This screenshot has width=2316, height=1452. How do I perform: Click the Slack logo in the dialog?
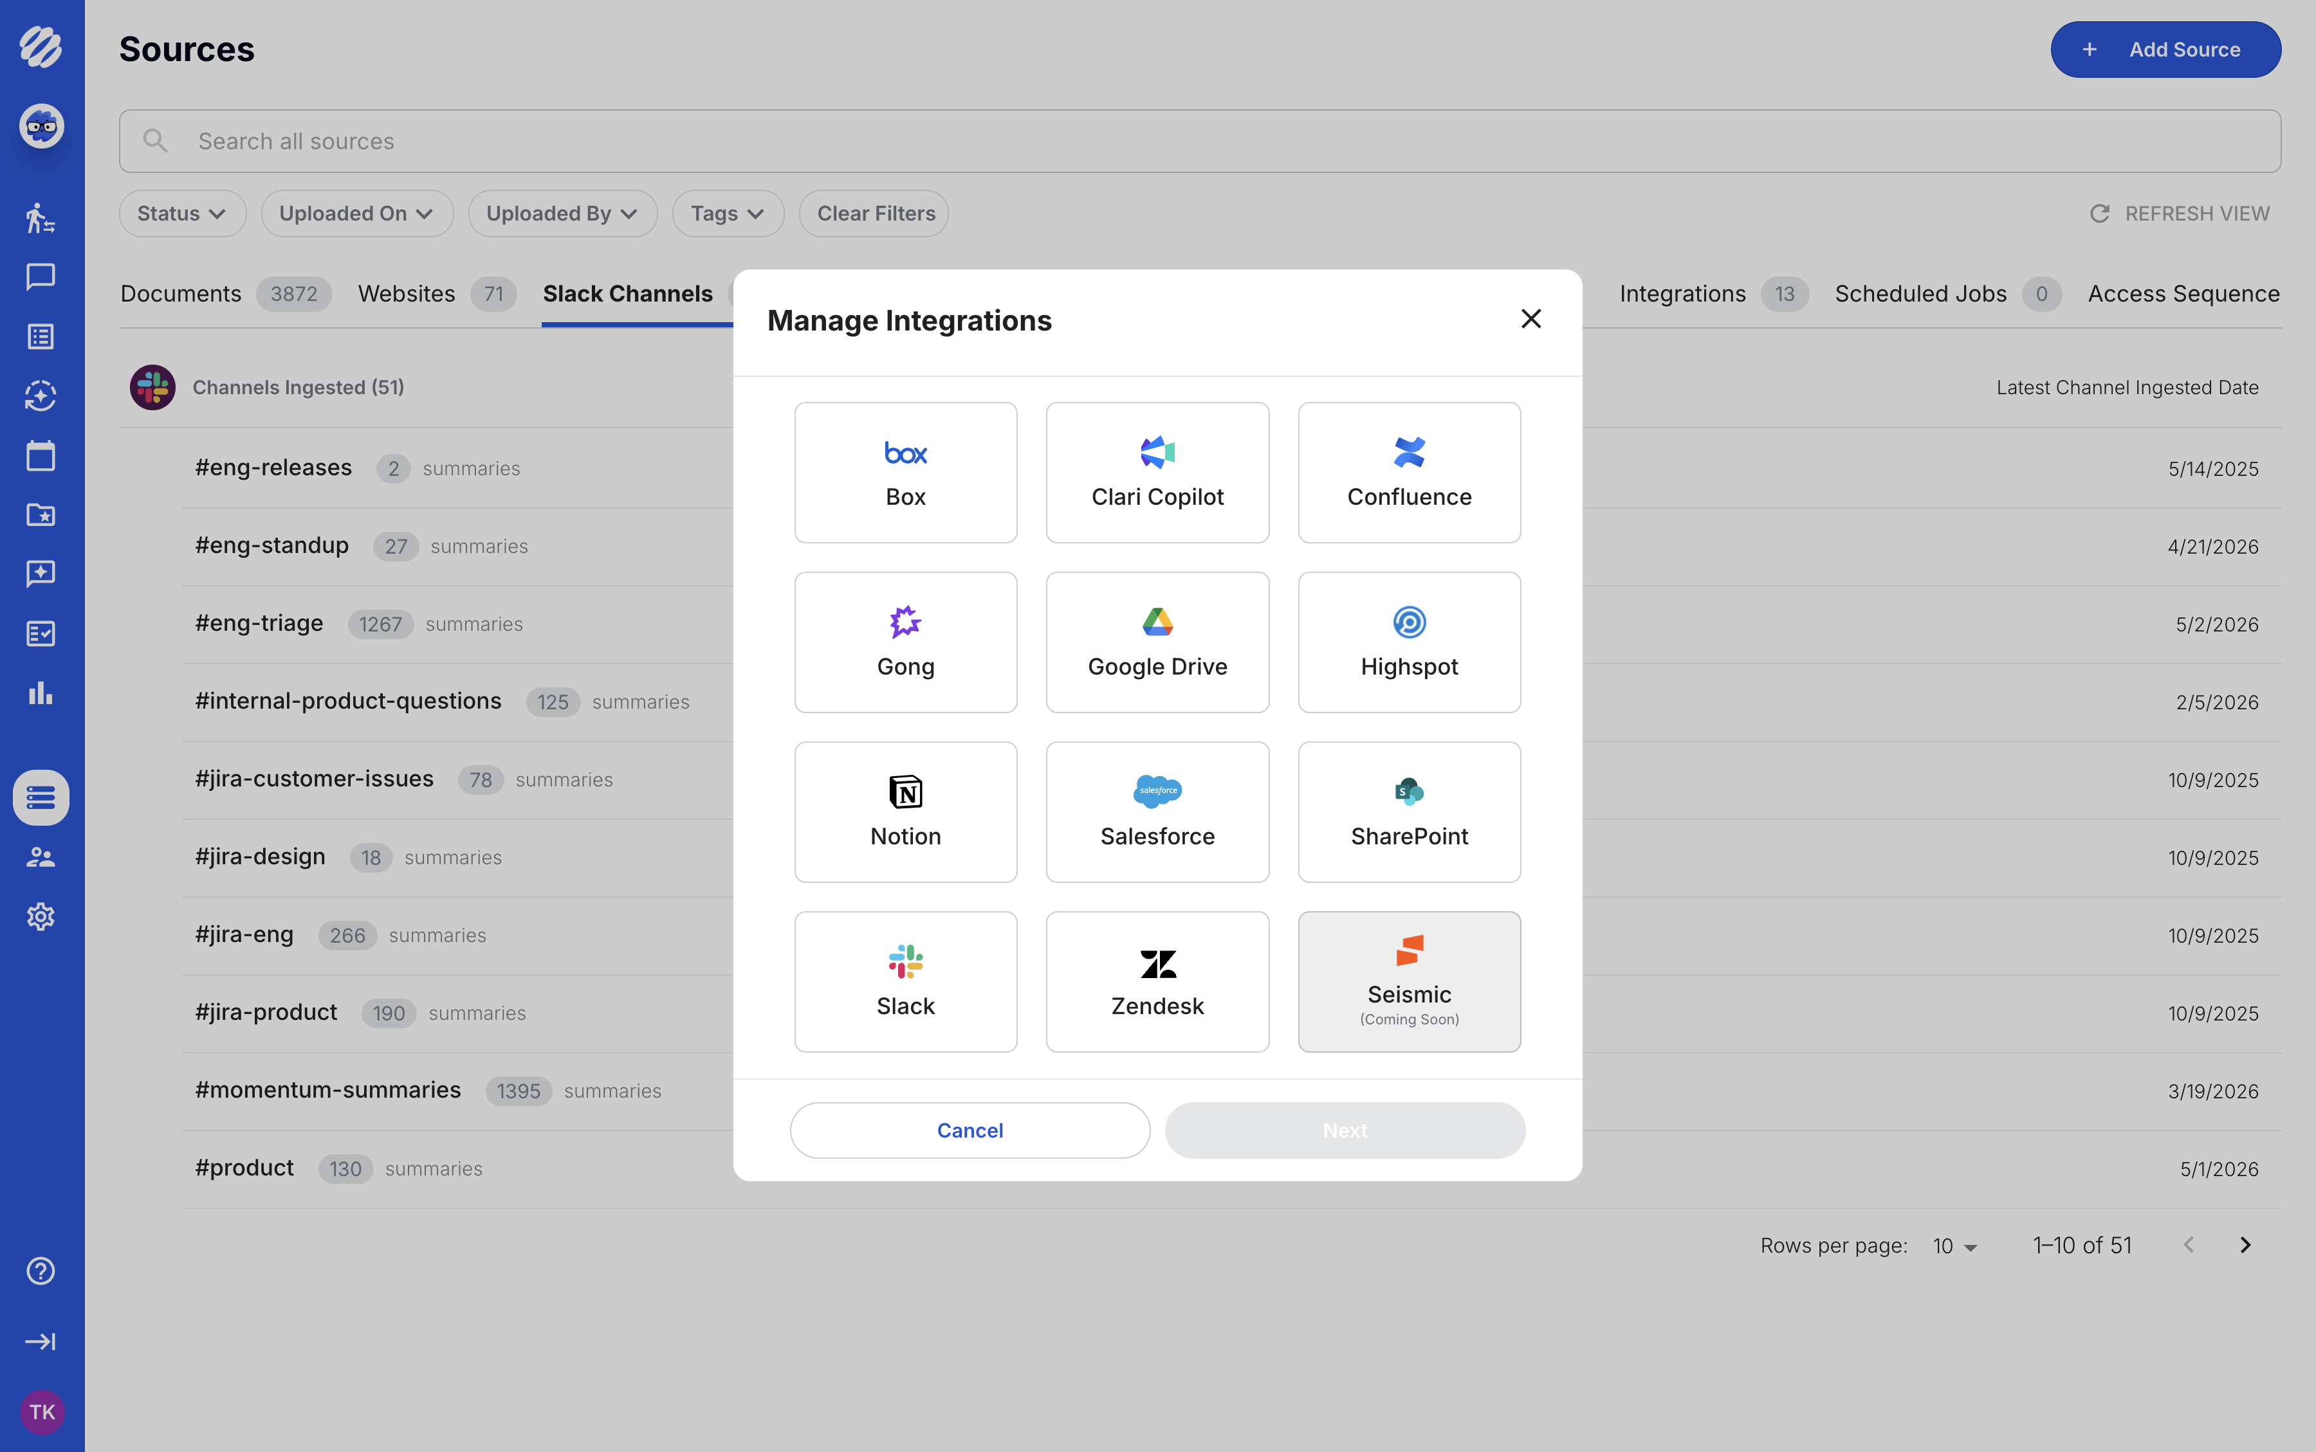coord(905,961)
